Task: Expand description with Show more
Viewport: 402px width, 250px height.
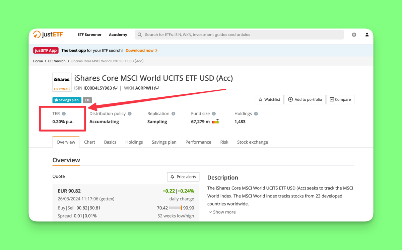Action: (222, 212)
